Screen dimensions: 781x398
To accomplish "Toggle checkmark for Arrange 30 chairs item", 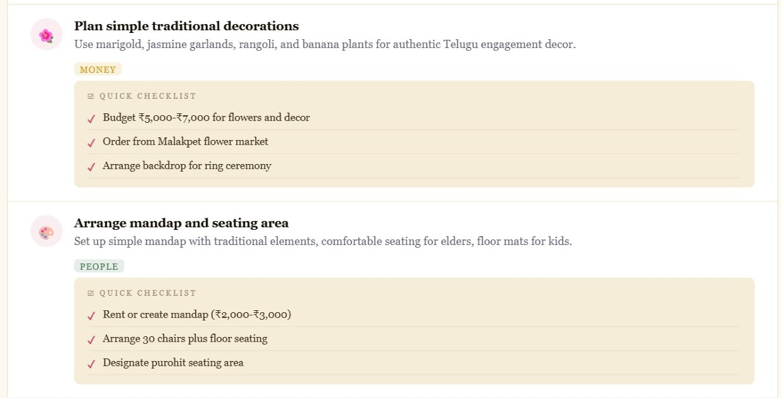I will 91,340.
